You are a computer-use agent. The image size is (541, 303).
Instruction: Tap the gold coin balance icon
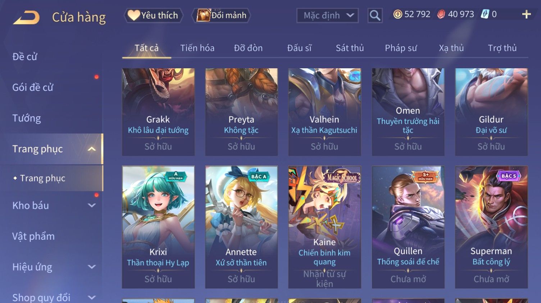pyautogui.click(x=397, y=14)
